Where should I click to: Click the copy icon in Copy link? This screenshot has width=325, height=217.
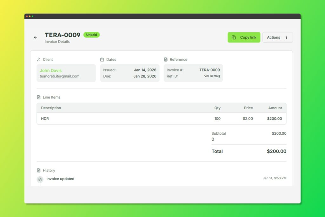tap(234, 37)
